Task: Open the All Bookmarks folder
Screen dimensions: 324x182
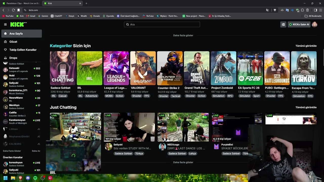Action: (313, 16)
